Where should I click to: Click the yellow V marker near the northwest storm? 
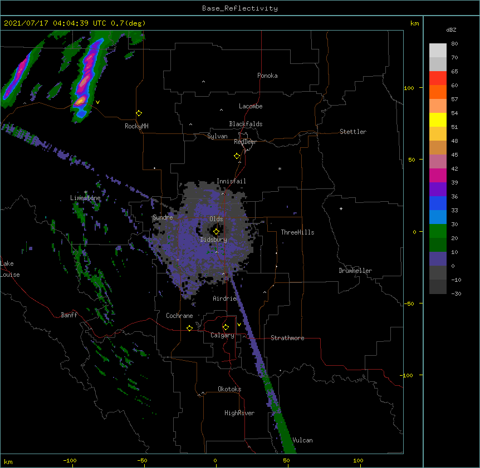pyautogui.click(x=97, y=102)
